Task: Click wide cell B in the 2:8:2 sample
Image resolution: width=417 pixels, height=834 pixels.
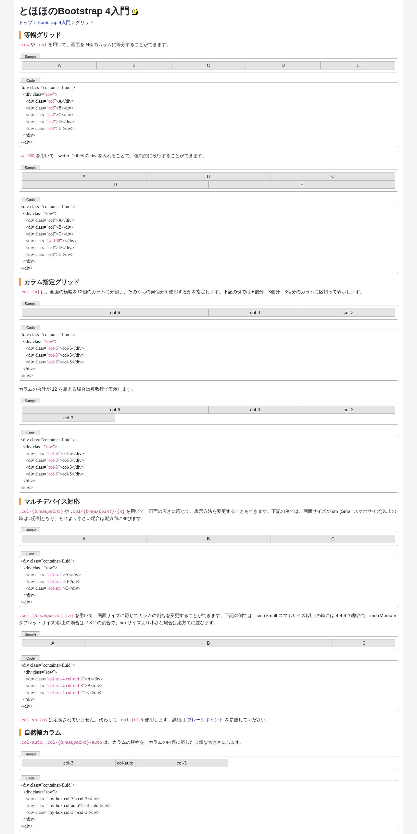Action: pos(208,643)
